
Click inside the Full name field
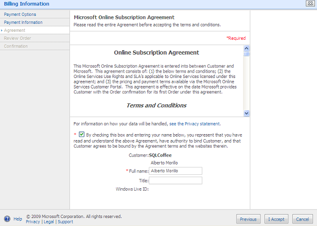point(176,171)
